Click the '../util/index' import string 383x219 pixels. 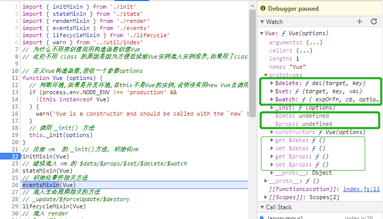(x=118, y=42)
